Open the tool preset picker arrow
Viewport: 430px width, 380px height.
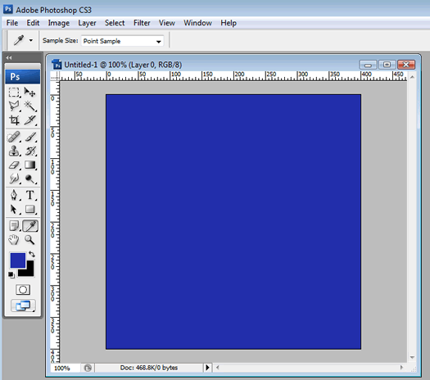click(31, 41)
